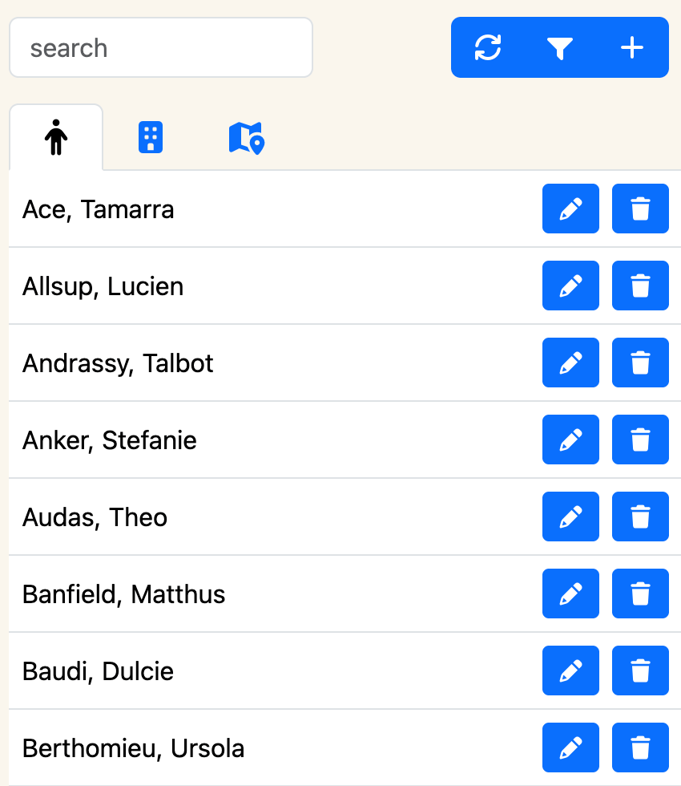This screenshot has width=681, height=786.
Task: Click the trash icon for Andrassy, Talbot
Action: pos(640,363)
